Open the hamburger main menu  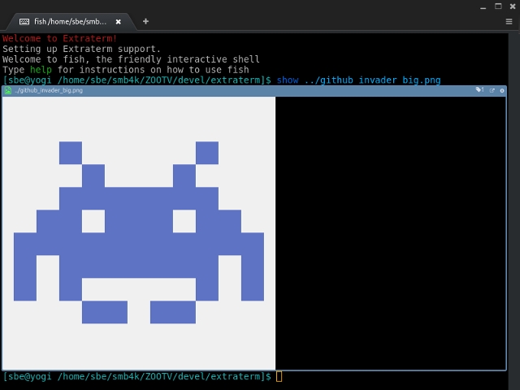point(509,22)
